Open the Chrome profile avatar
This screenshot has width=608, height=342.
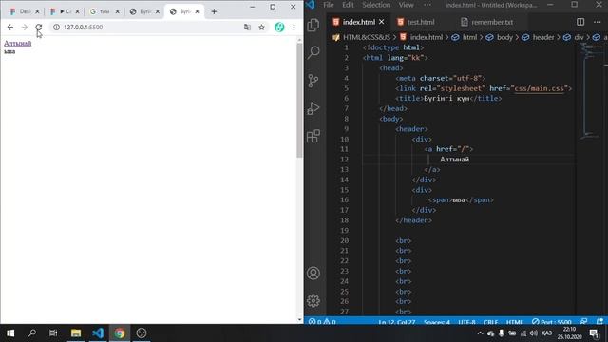point(279,28)
